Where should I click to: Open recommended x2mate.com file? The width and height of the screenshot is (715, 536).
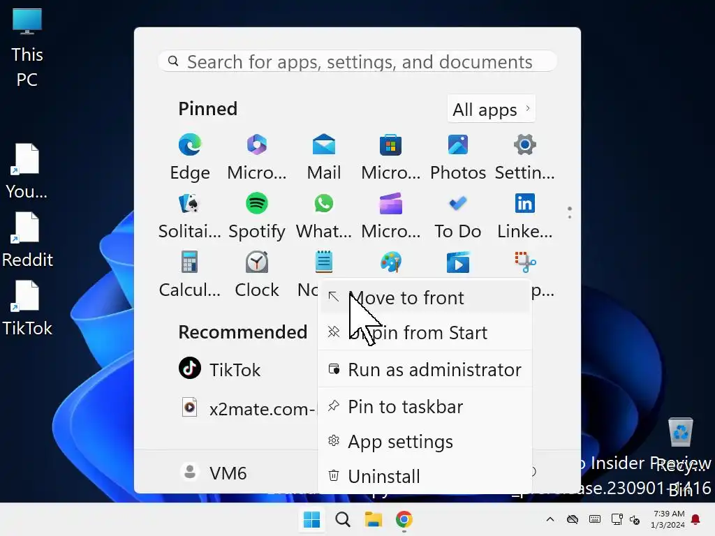(247, 408)
